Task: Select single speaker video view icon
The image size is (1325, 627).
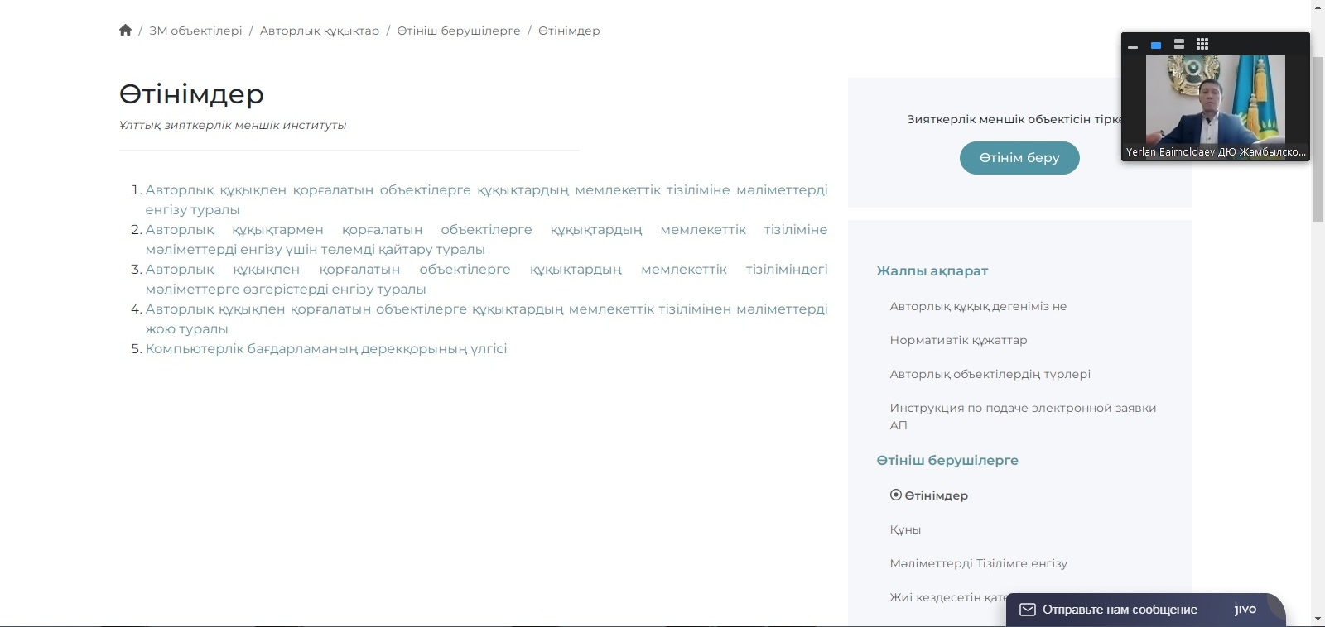Action: pos(1156,45)
